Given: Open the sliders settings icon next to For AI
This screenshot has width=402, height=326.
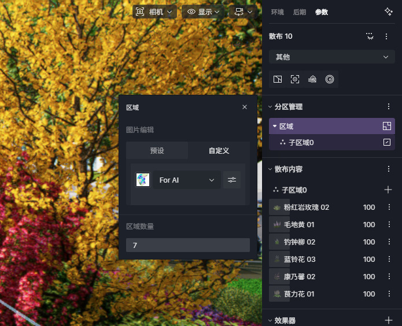Looking at the screenshot, I should tap(232, 180).
